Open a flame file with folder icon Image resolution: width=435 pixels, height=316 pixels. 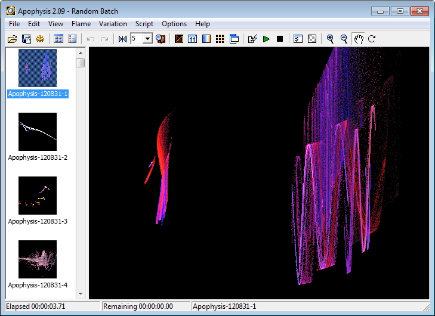[x=12, y=39]
